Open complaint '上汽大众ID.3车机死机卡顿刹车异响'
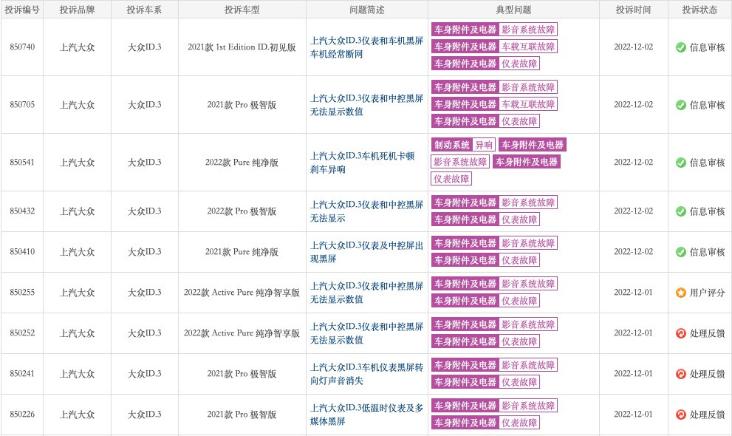 coord(362,163)
